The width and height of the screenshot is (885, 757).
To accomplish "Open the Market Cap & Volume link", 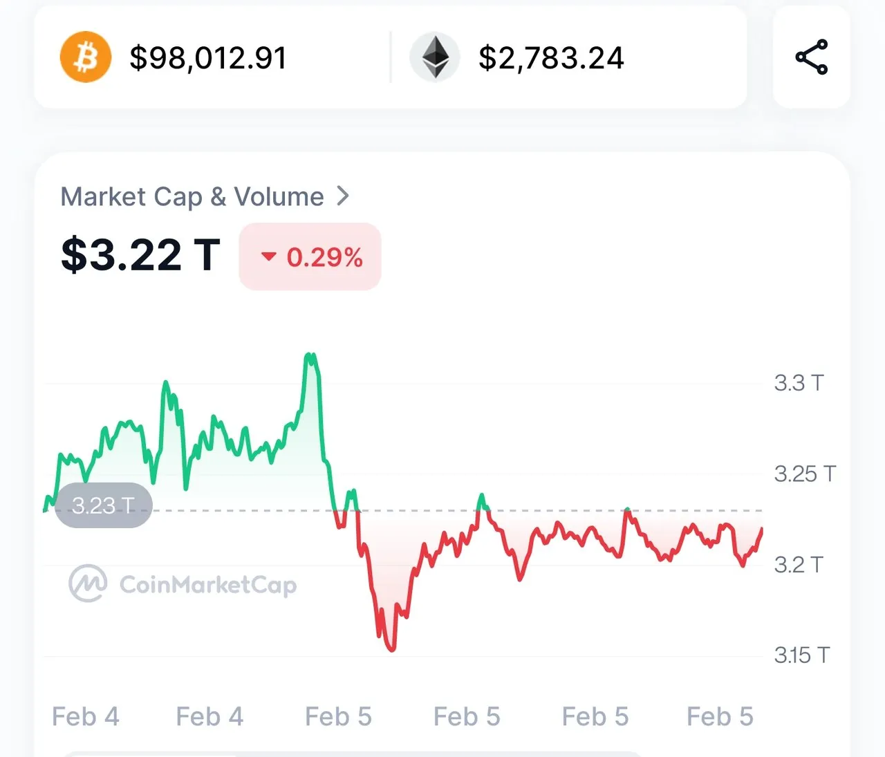I will click(192, 197).
